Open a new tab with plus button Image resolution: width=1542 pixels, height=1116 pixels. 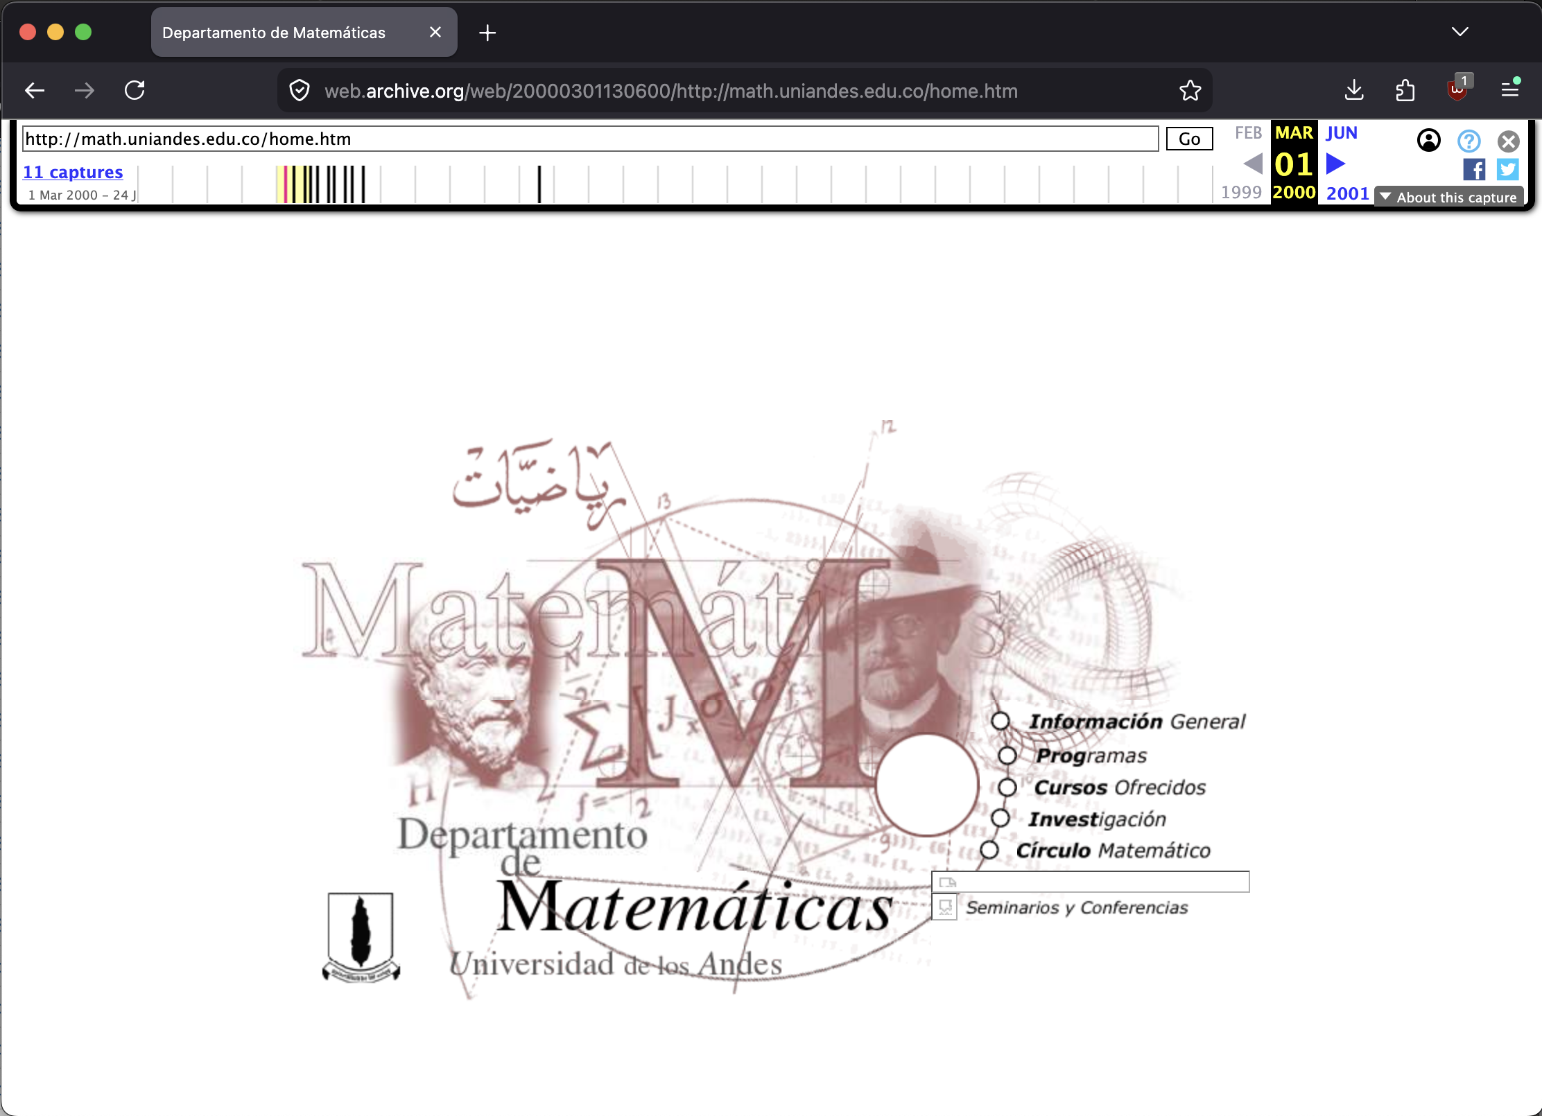pos(487,33)
